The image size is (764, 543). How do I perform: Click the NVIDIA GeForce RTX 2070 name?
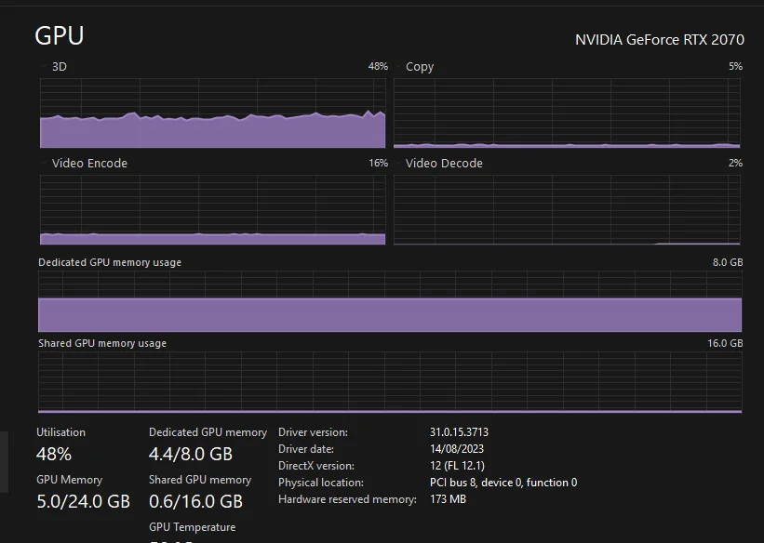[660, 39]
